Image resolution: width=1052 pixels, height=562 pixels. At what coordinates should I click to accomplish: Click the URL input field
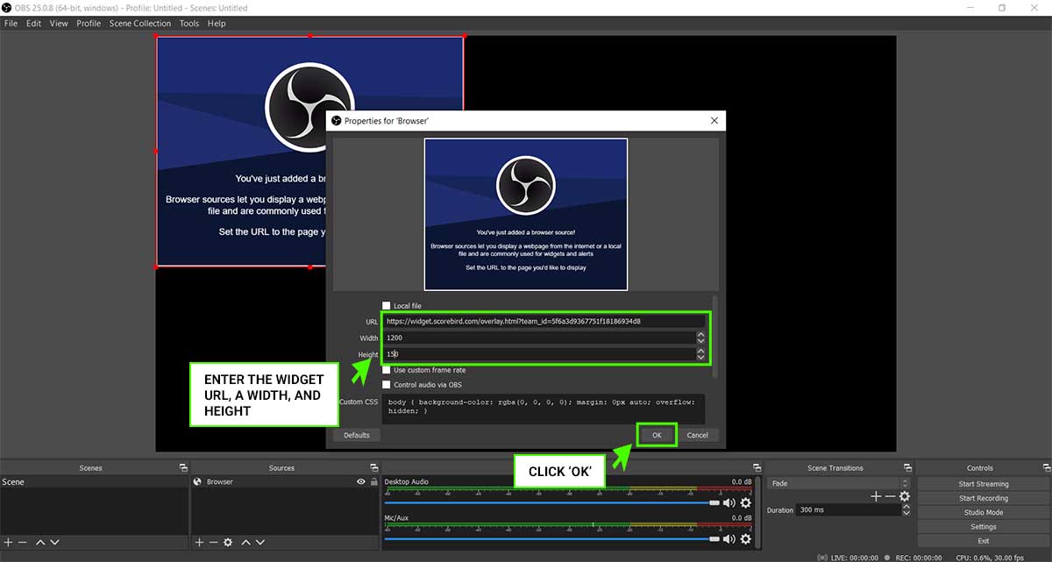[x=544, y=321]
